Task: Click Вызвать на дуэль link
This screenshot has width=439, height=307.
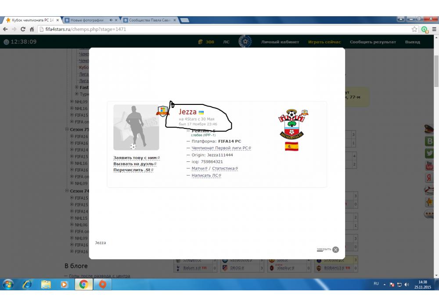Action: [x=135, y=164]
